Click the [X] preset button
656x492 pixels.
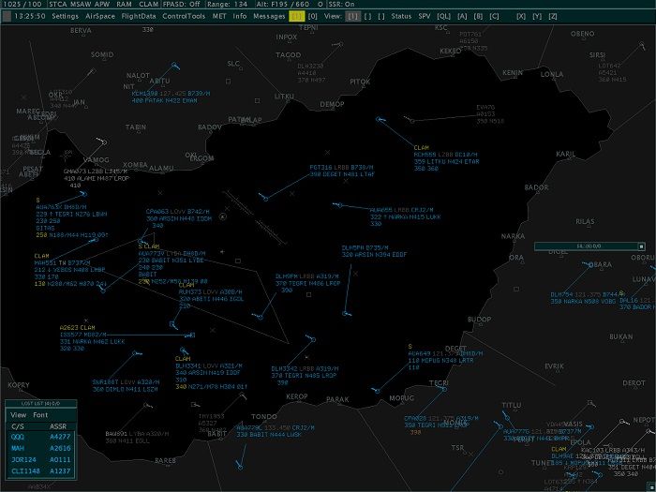[521, 16]
